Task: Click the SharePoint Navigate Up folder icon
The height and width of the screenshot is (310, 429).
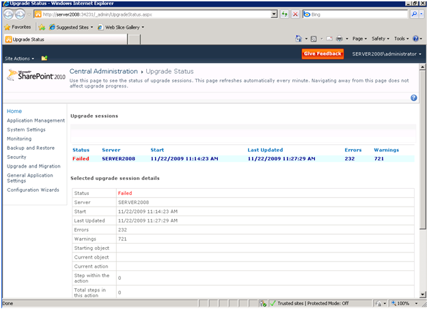Action: [44, 58]
